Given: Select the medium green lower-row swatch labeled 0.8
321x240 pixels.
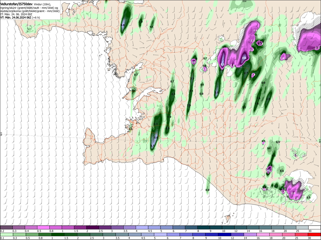Looking at the screenshot, I should (45, 234).
